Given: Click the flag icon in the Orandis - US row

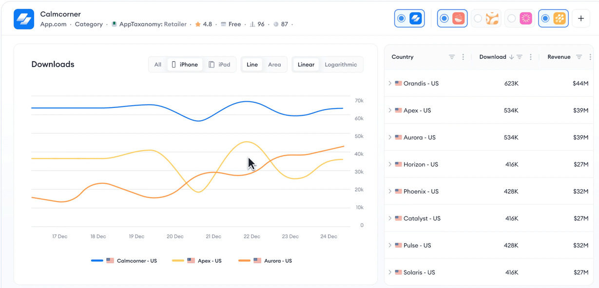Looking at the screenshot, I should [x=398, y=84].
